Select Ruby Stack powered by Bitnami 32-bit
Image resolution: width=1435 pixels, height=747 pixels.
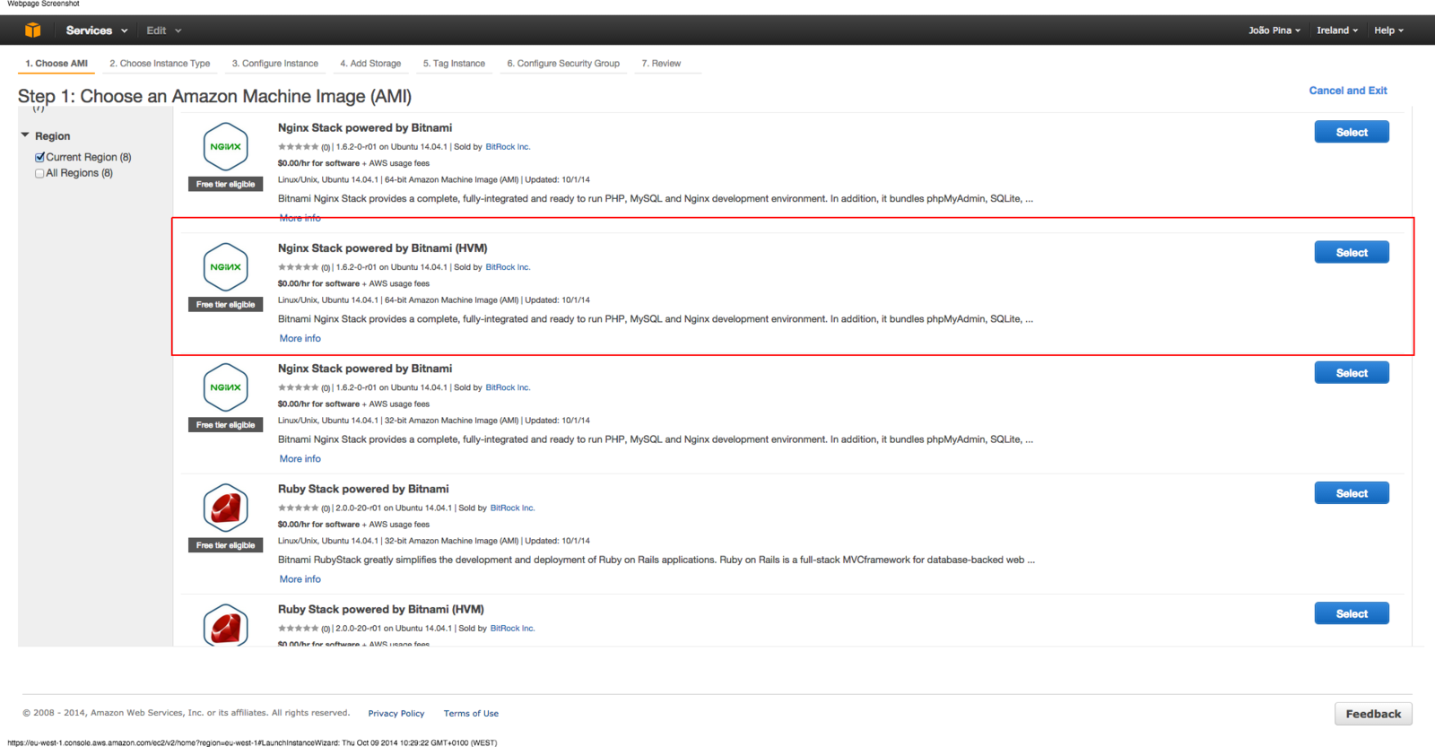tap(1352, 493)
